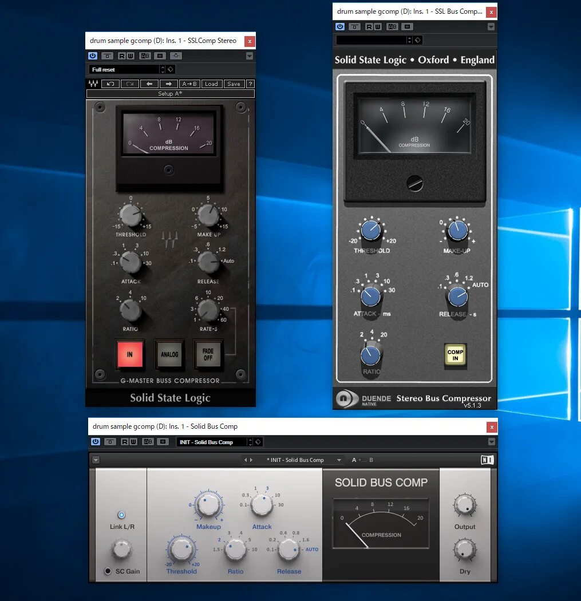The height and width of the screenshot is (601, 581).
Task: Click Write automation (W) in SSL Bus Comp window
Action: [x=377, y=27]
